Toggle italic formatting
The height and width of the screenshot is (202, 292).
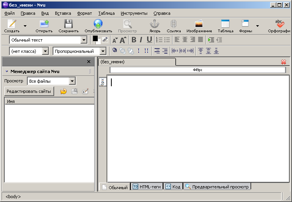(141, 40)
